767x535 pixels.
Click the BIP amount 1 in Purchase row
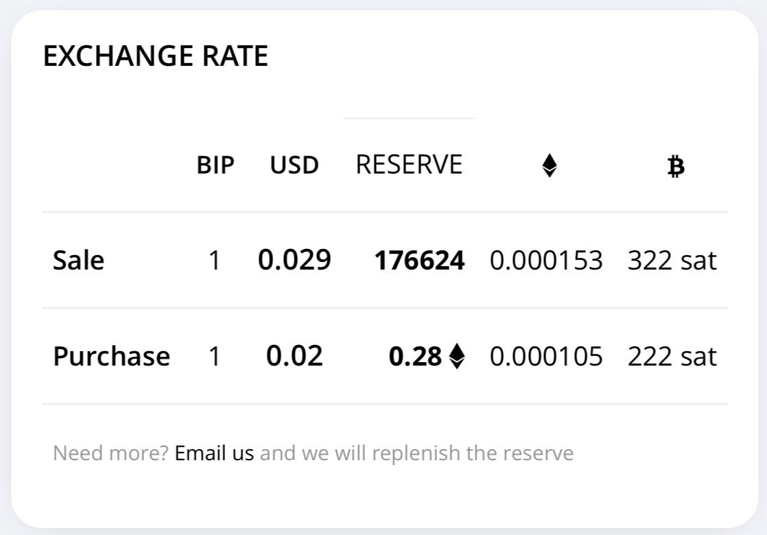(214, 356)
